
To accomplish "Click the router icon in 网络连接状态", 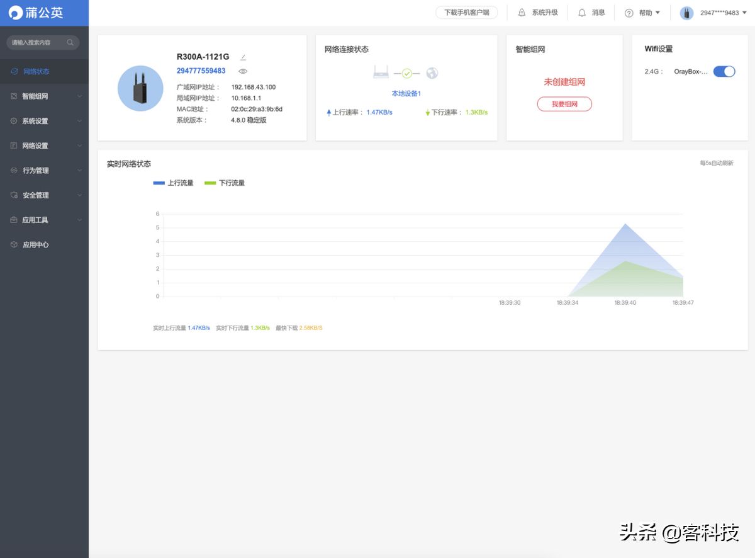I will click(x=381, y=72).
